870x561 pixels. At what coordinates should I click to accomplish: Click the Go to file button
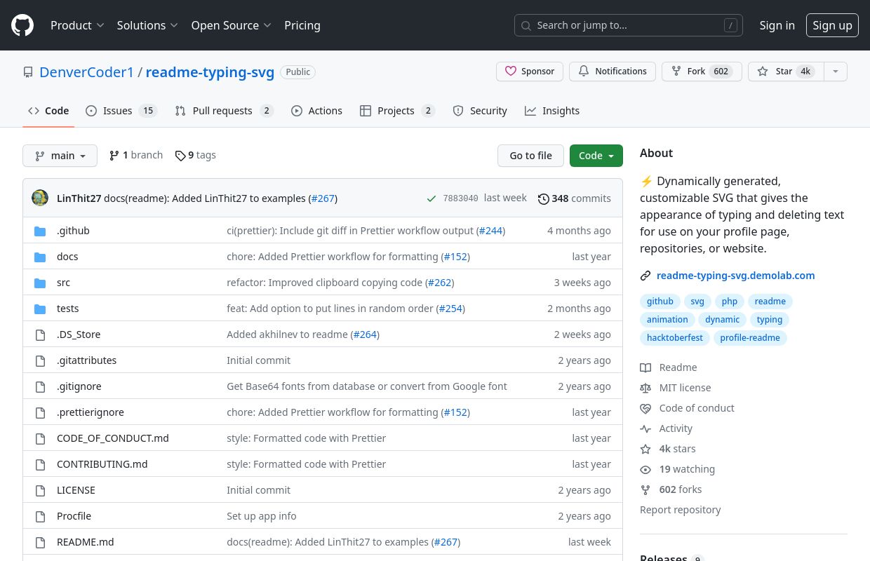(x=530, y=156)
